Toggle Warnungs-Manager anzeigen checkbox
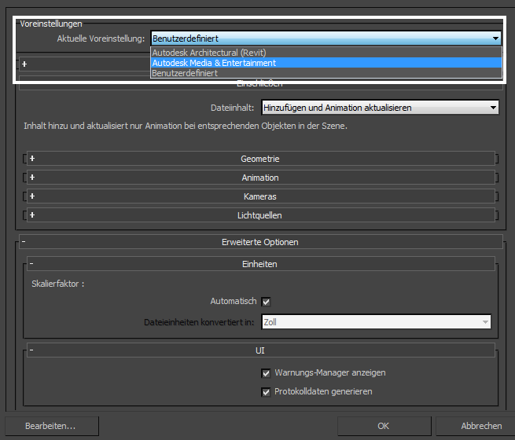The height and width of the screenshot is (440, 515). click(266, 373)
